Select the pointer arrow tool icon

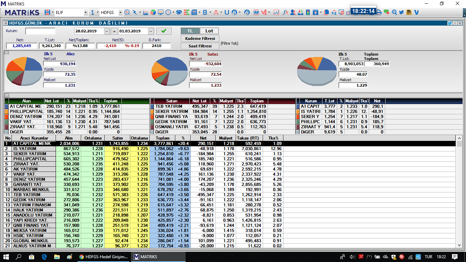tap(135, 12)
